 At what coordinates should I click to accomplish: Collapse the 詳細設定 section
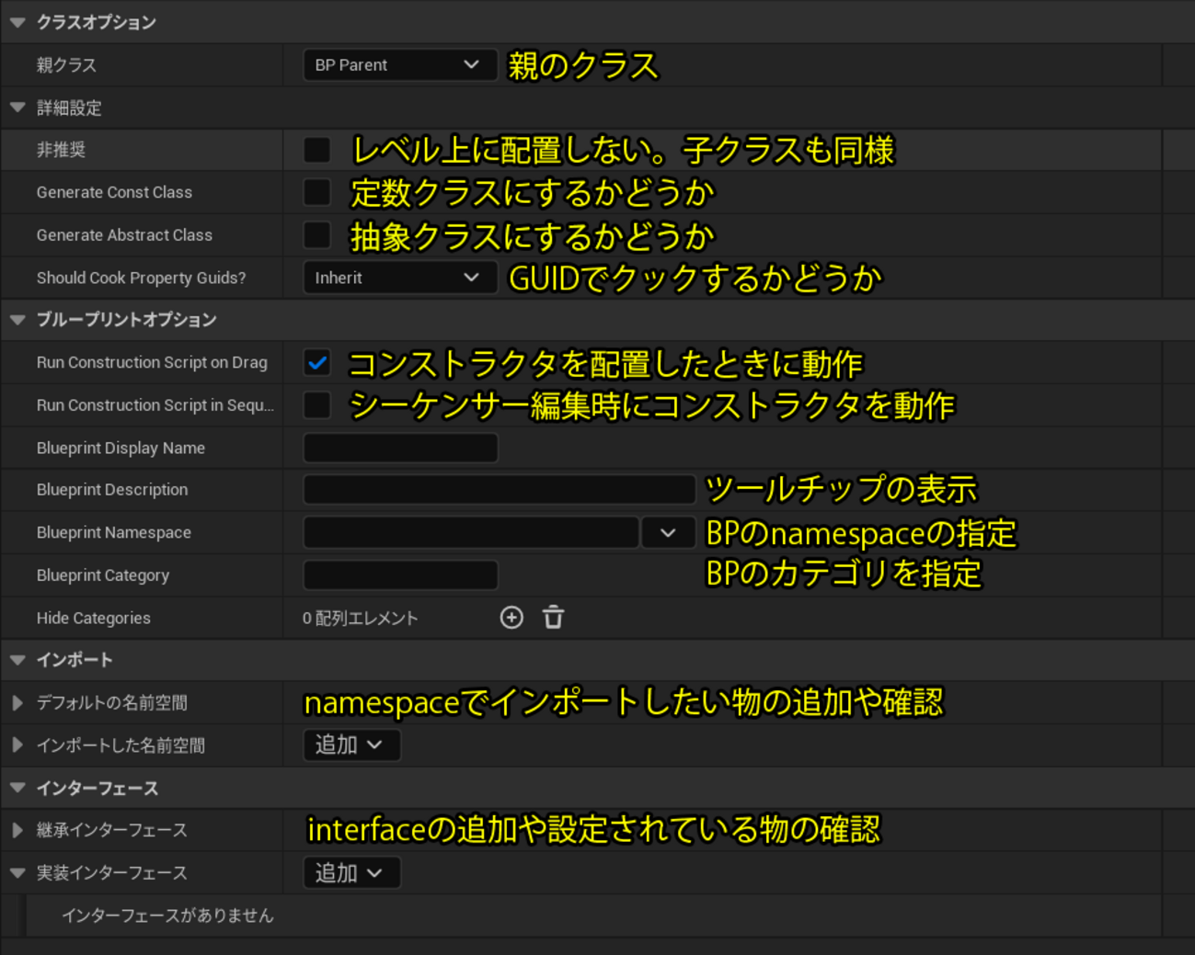tap(17, 108)
